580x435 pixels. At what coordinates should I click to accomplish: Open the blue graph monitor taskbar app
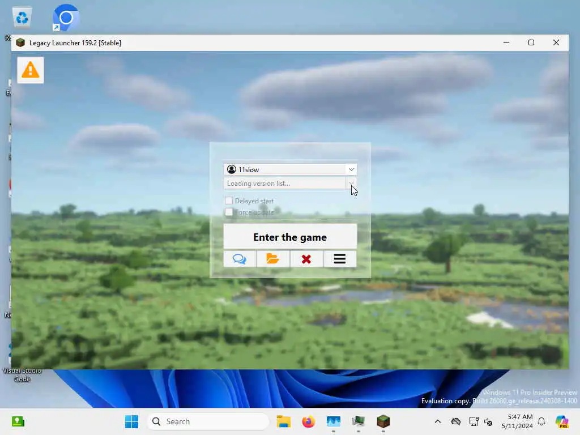click(x=333, y=421)
